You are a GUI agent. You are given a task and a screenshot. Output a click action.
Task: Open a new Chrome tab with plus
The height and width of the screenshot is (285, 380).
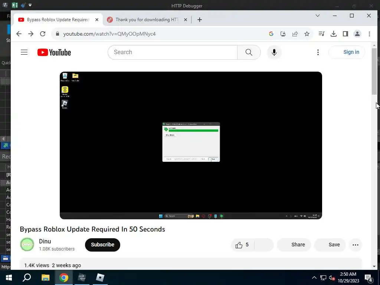click(199, 20)
